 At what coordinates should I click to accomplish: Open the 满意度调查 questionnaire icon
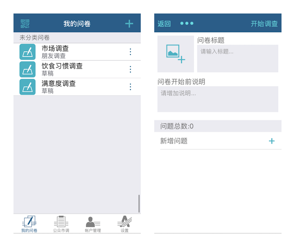(x=27, y=87)
